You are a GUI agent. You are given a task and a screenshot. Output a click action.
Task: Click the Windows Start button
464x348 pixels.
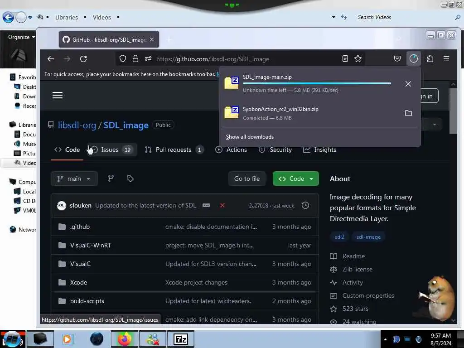pos(11,339)
